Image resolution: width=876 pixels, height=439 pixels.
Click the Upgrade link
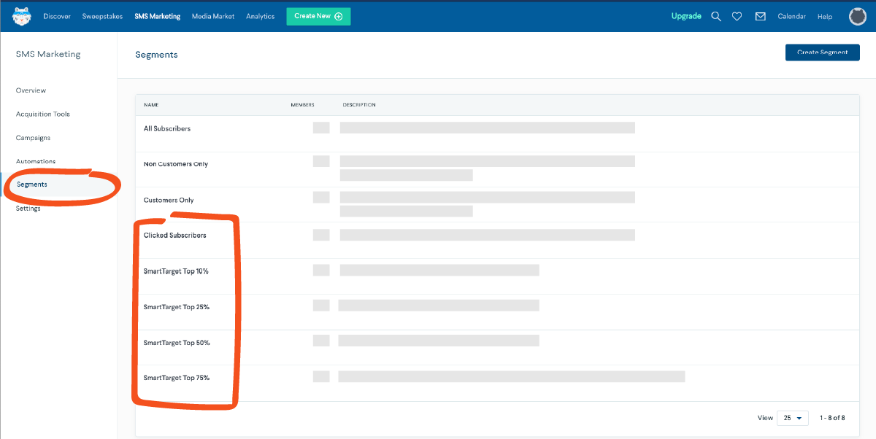686,16
